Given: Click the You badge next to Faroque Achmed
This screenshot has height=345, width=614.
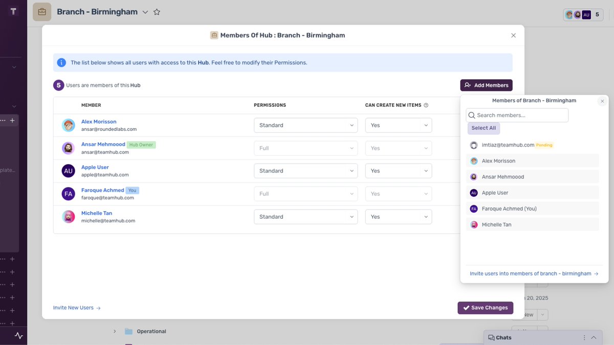Looking at the screenshot, I should (x=133, y=190).
